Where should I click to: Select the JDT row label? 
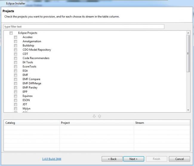tap(25, 104)
